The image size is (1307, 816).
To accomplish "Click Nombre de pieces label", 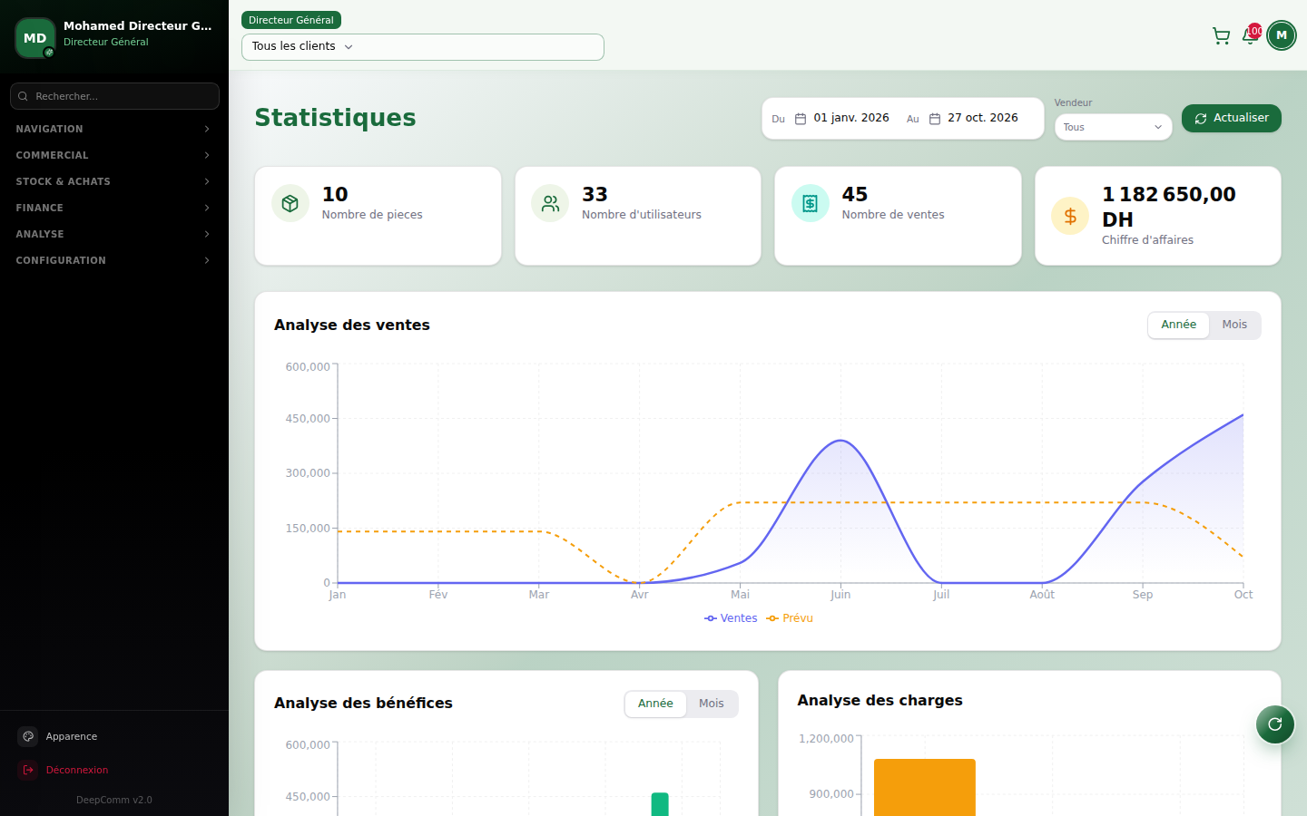I will pos(372,215).
